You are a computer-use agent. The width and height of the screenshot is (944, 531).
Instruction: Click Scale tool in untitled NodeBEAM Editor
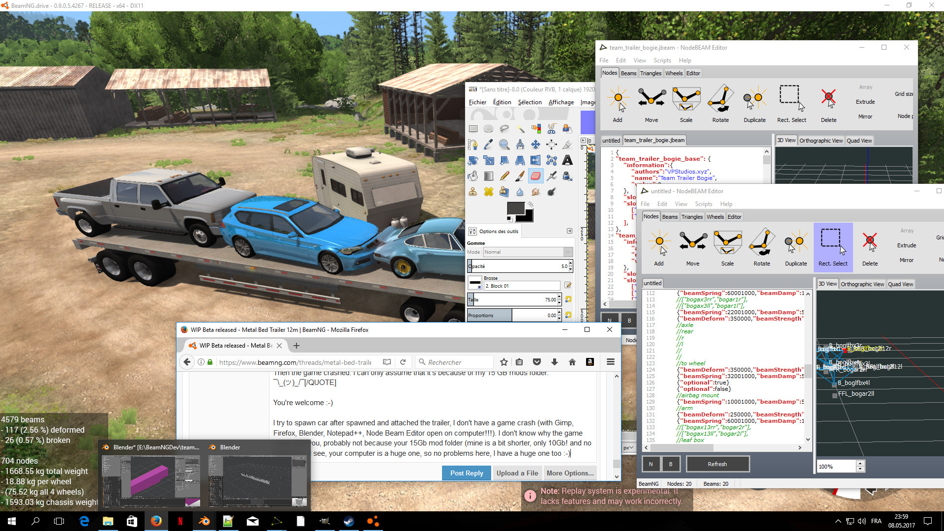pyautogui.click(x=727, y=248)
